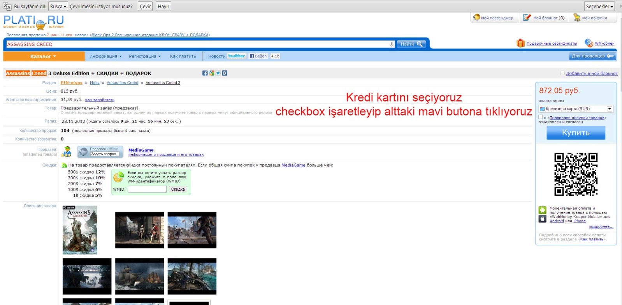
Task: Click the seller avatar icon
Action: pyautogui.click(x=67, y=152)
